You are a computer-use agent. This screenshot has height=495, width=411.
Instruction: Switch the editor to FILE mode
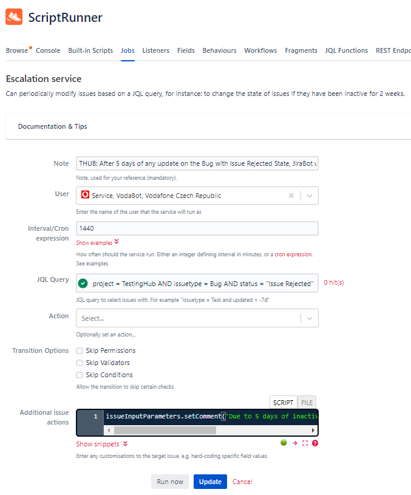[x=307, y=403]
